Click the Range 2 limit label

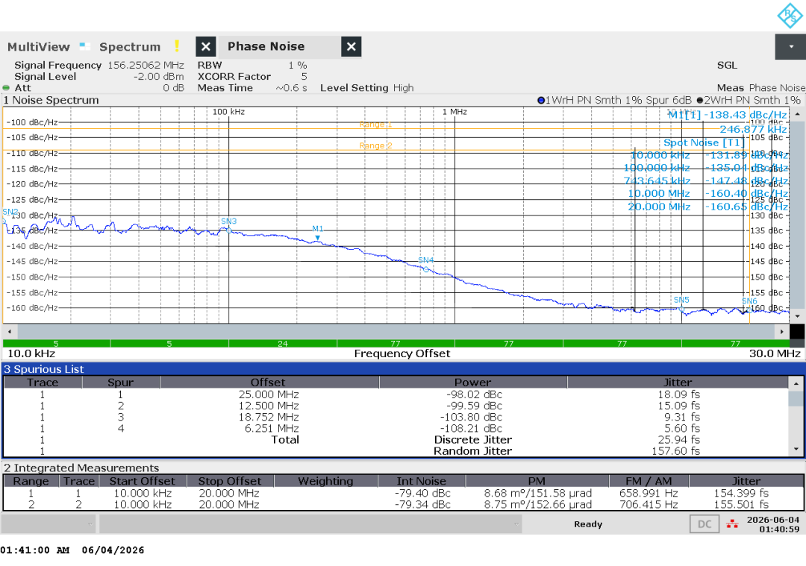375,146
